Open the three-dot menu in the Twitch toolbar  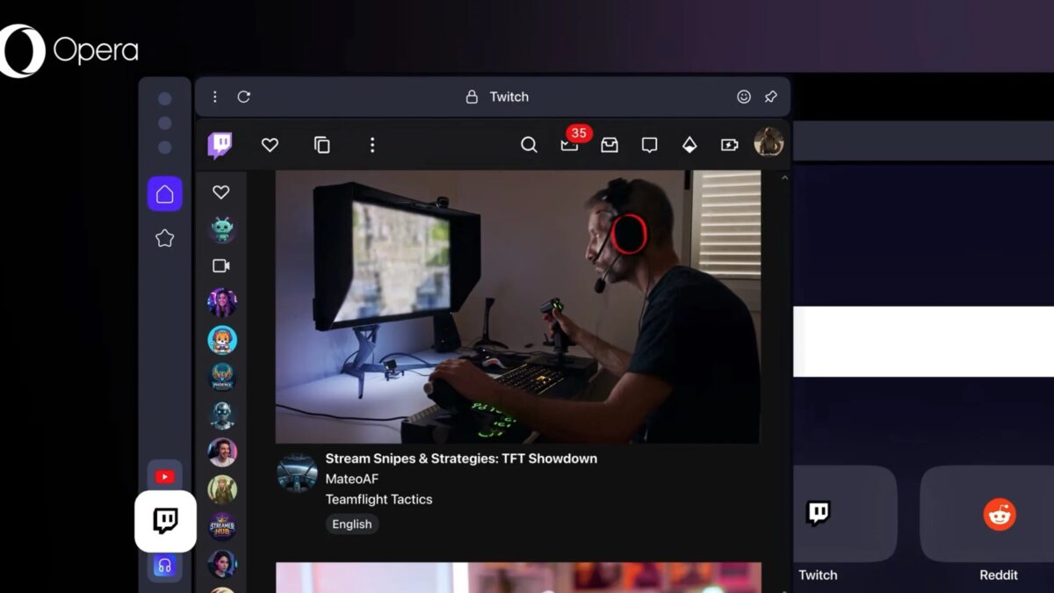pyautogui.click(x=372, y=145)
